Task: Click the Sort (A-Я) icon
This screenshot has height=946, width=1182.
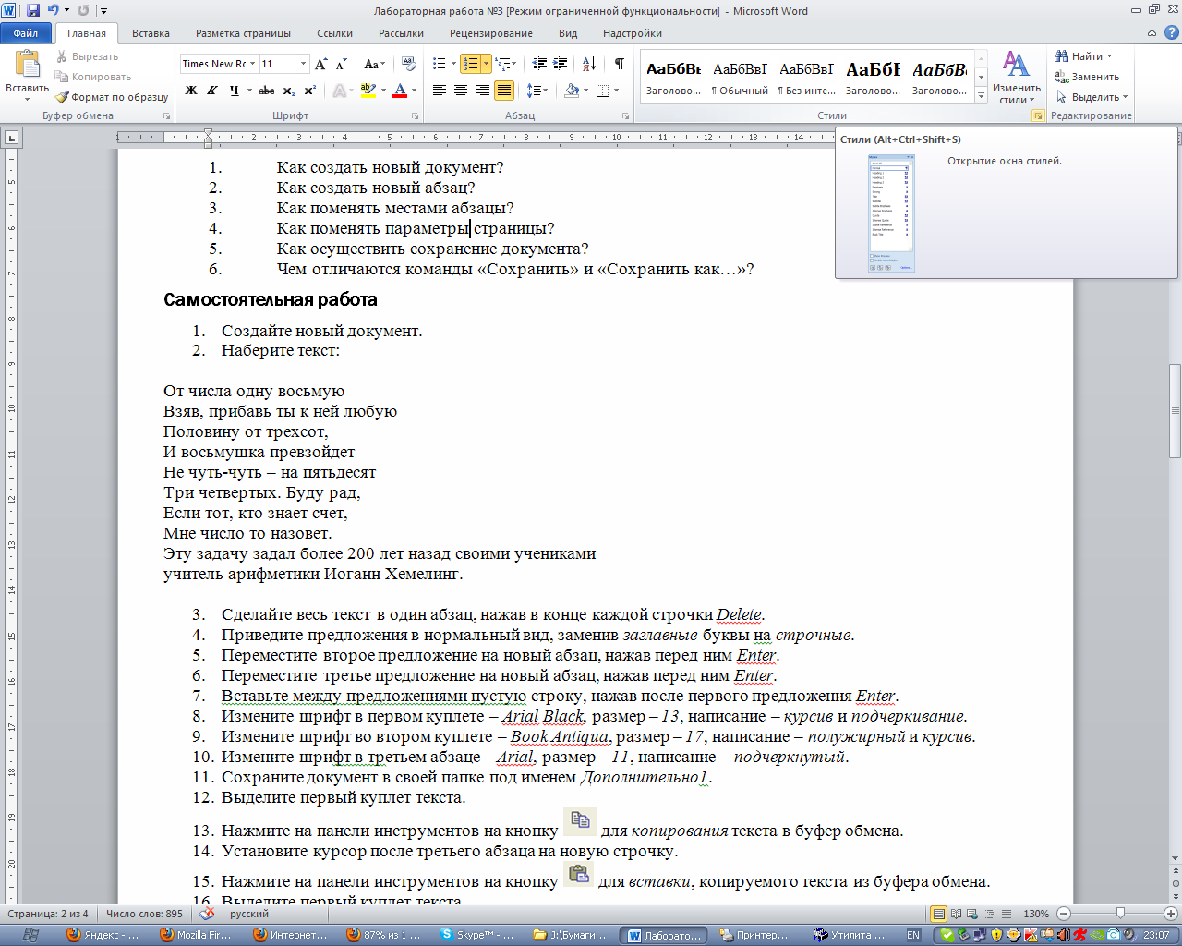Action: coord(589,64)
